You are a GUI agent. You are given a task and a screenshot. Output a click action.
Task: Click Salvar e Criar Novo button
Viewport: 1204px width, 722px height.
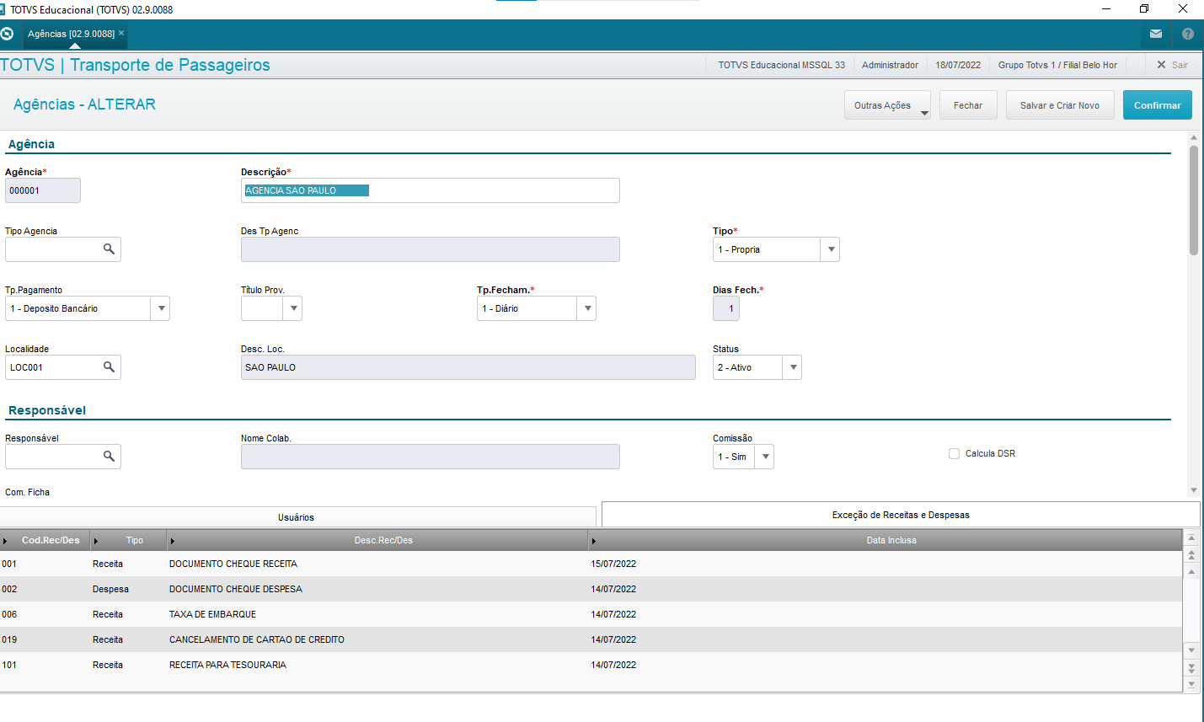pos(1060,105)
